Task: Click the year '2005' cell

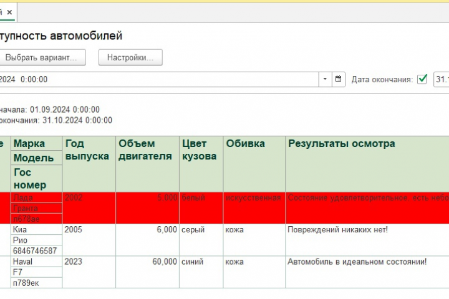Action: 89,240
